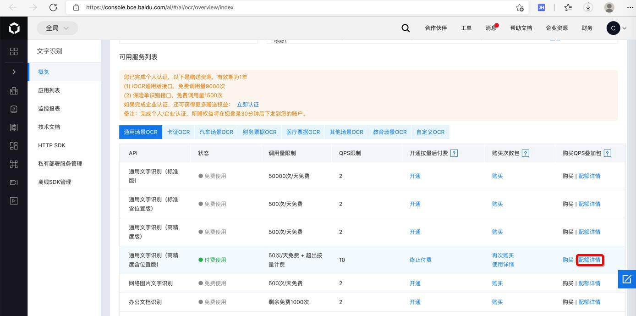Open the browser downloads icon

coord(588,7)
